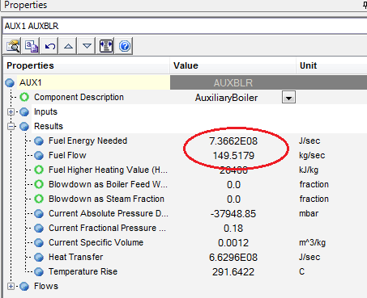Click the 0.18 value cell
This screenshot has height=298, width=367.
233,229
